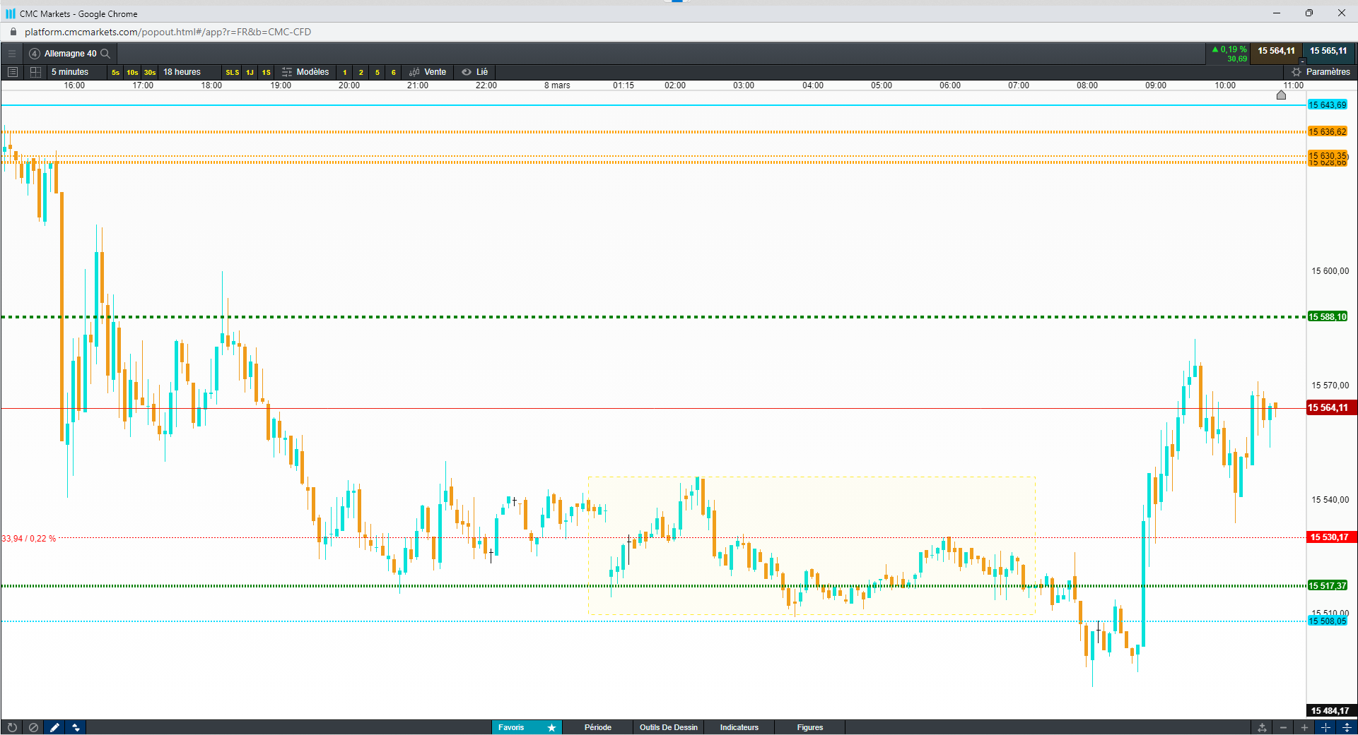
Task: Click the chart layout grid icon
Action: tap(35, 72)
